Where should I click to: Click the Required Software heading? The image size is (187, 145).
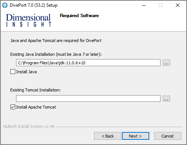(79, 16)
